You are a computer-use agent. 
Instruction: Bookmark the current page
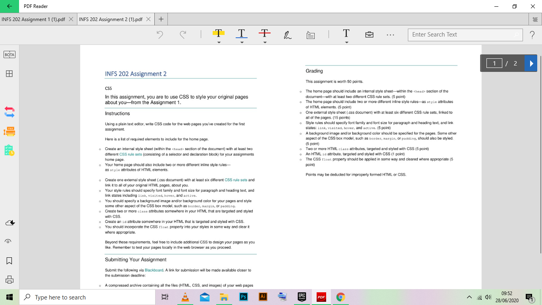[x=10, y=261]
